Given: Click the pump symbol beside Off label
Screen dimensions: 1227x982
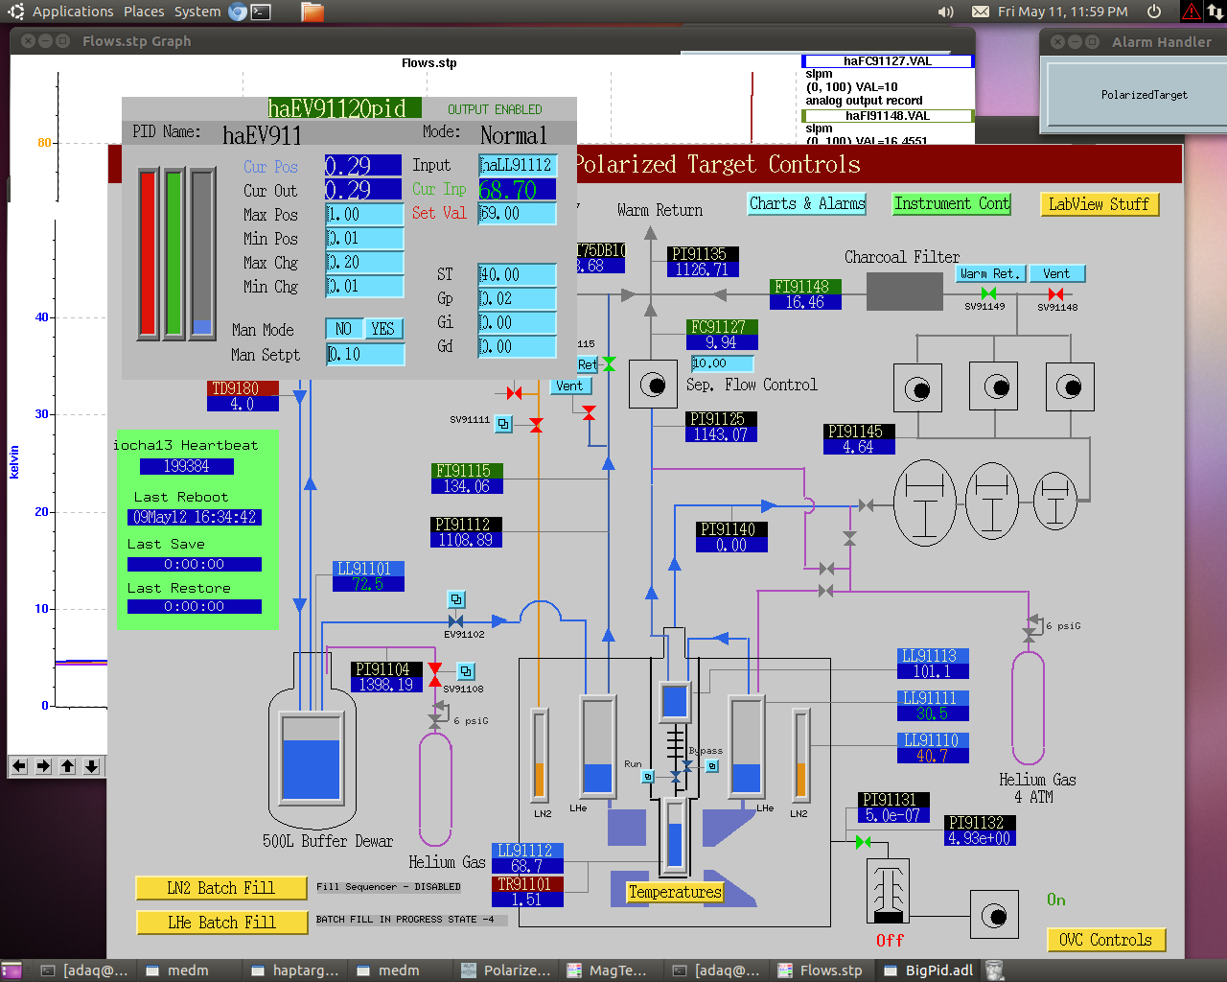Looking at the screenshot, I should (994, 915).
